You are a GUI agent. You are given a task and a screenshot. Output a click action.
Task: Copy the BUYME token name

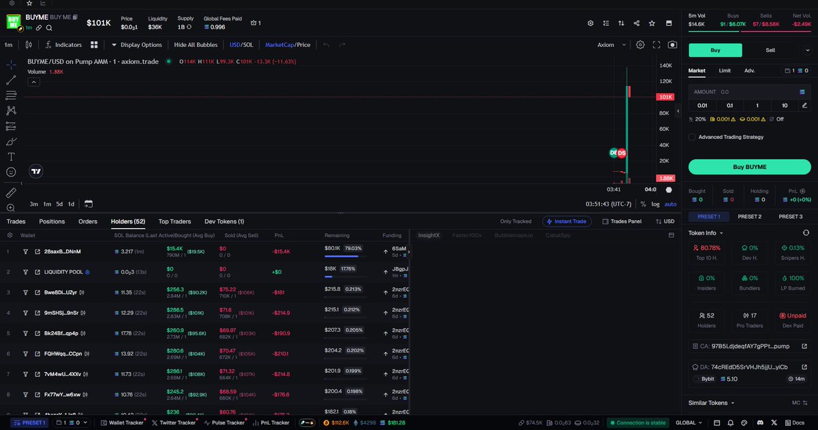[75, 16]
